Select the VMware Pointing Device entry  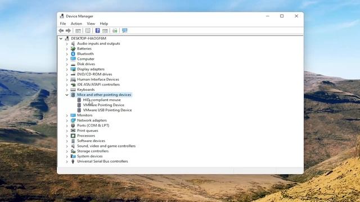pyautogui.click(x=103, y=105)
